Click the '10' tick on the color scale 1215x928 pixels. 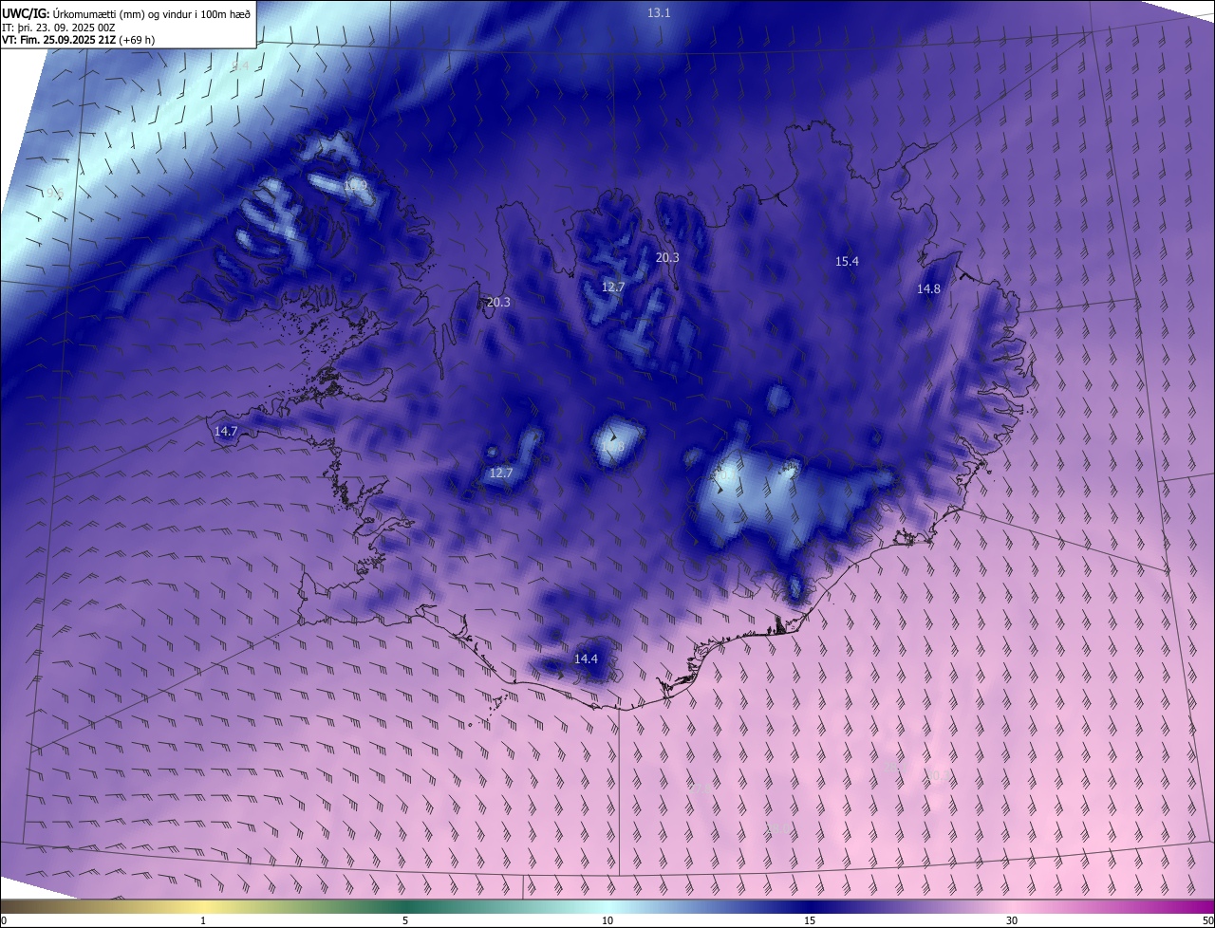click(607, 920)
